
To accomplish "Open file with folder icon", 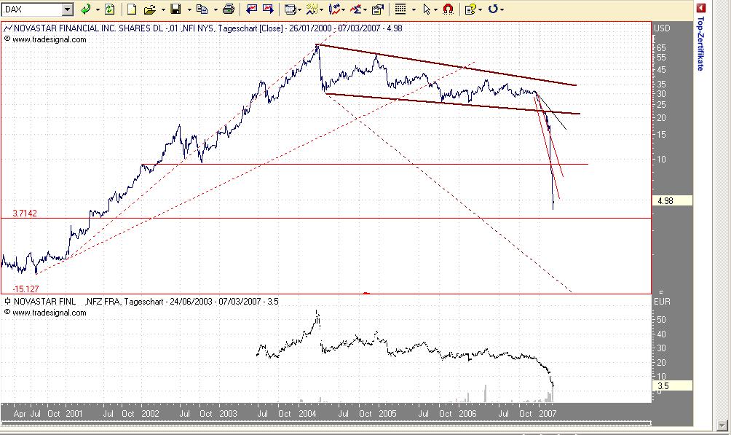I will click(150, 9).
